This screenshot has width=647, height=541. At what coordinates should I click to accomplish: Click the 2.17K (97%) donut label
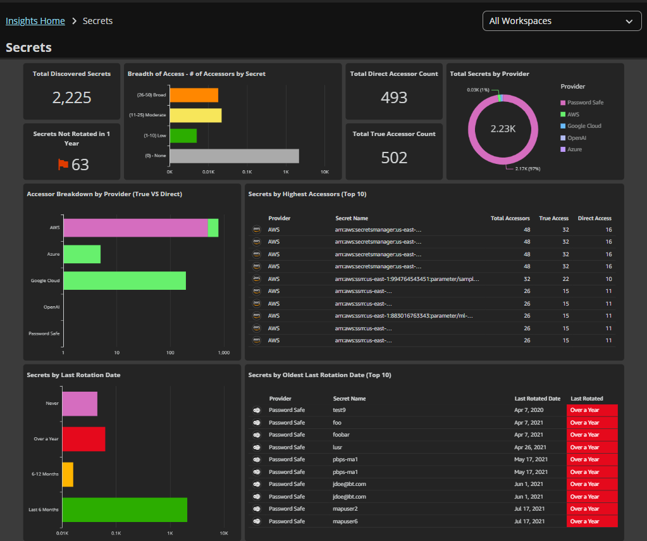pyautogui.click(x=527, y=168)
